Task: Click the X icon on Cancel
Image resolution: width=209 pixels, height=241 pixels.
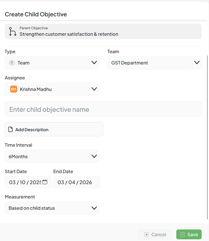Action: click(x=146, y=235)
